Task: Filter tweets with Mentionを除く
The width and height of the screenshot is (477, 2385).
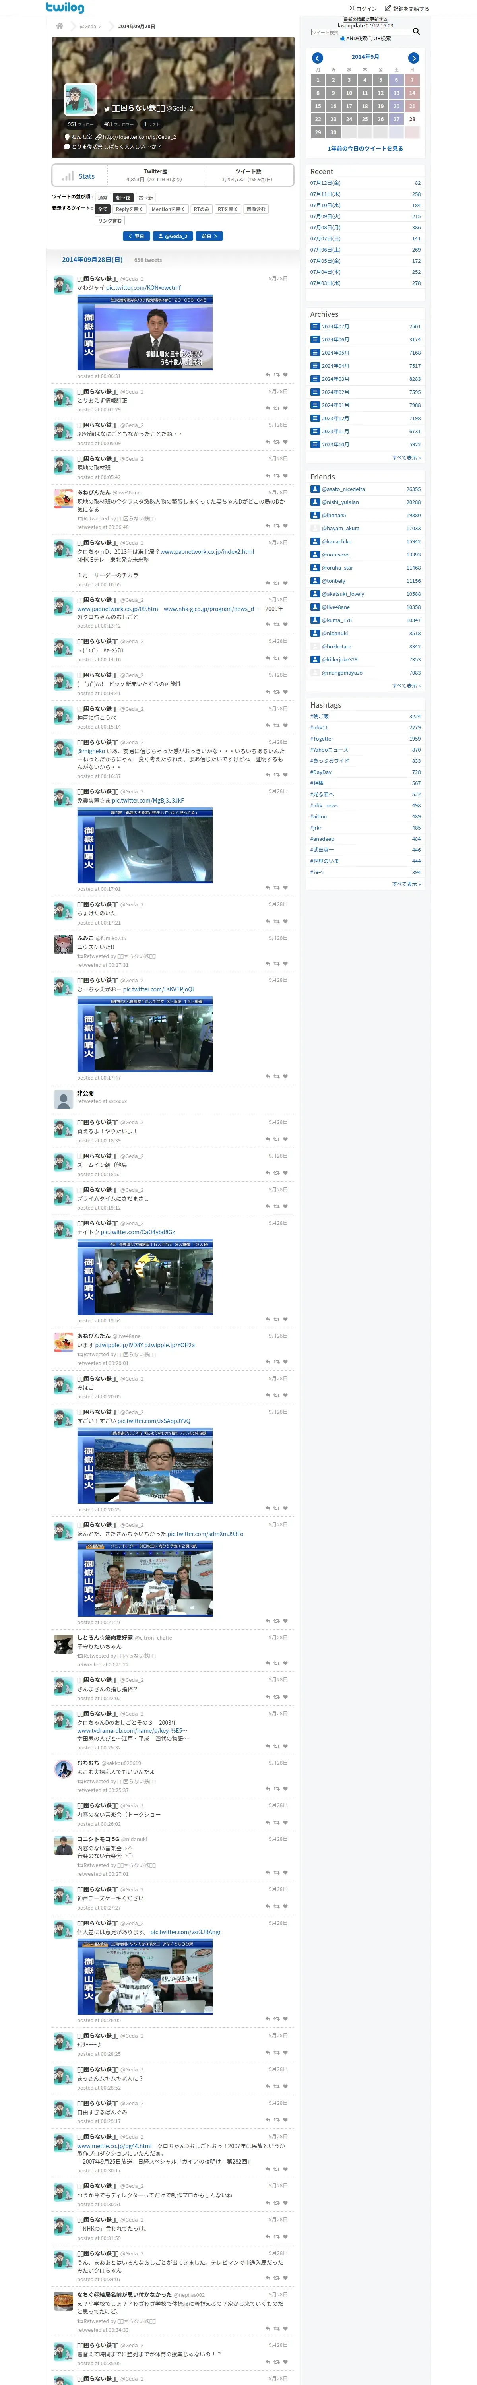Action: click(169, 209)
